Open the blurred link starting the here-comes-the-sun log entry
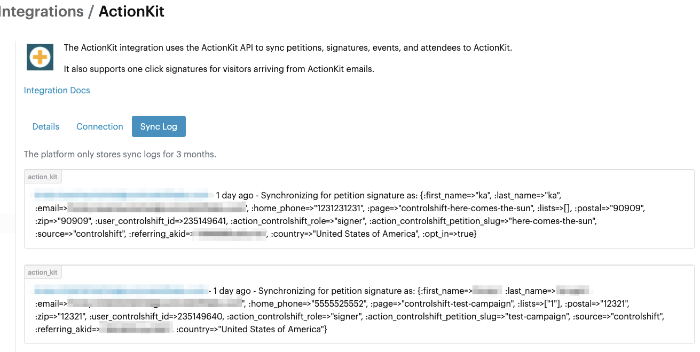This screenshot has height=352, width=700. tap(123, 195)
